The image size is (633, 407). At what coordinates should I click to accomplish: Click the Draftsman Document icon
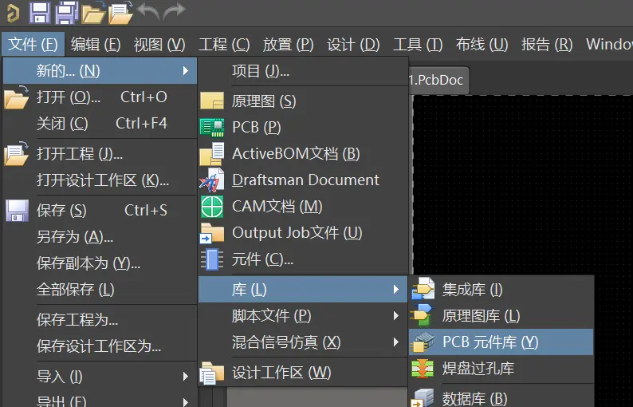coord(212,180)
